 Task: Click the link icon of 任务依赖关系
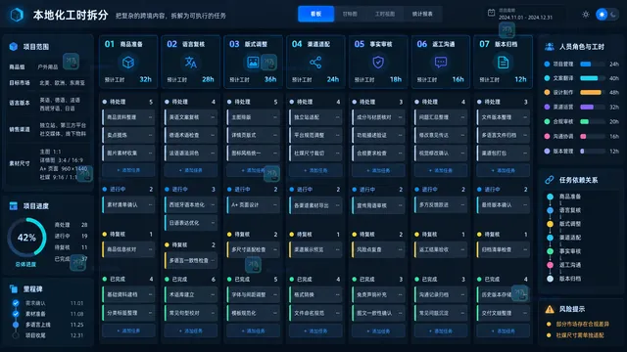[550, 180]
